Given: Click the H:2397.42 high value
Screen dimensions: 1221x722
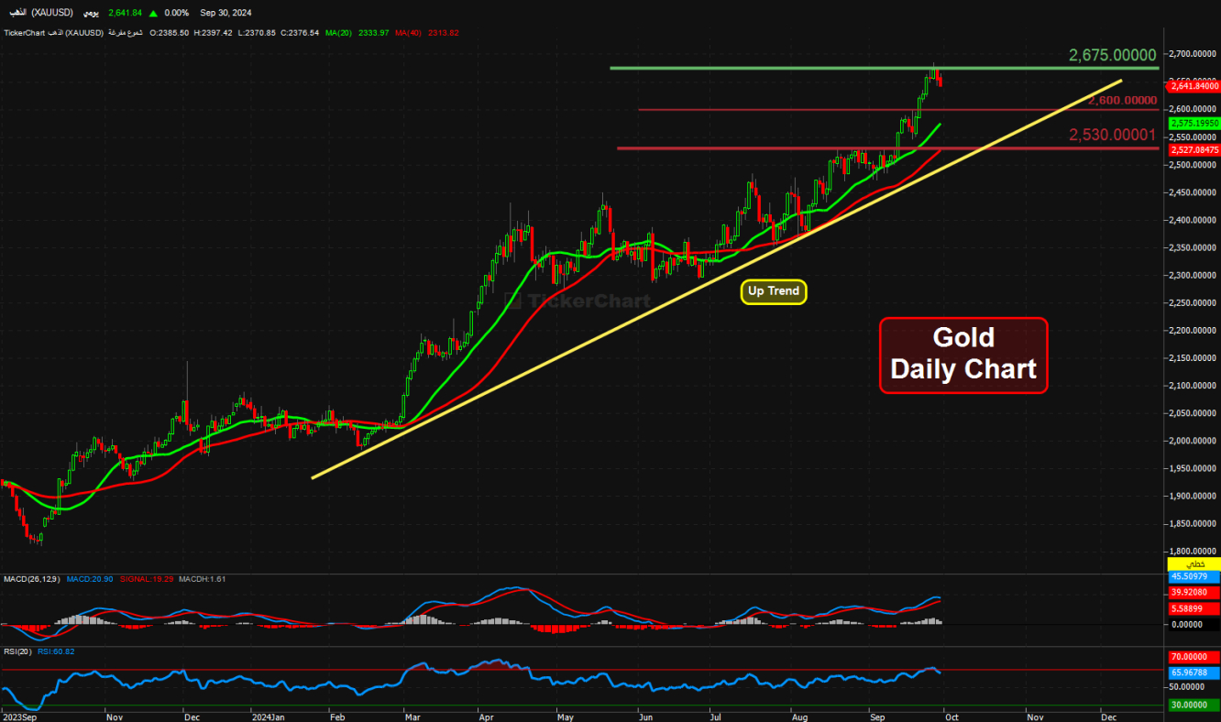Looking at the screenshot, I should [x=214, y=33].
